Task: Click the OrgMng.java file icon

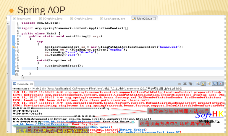Action: pyautogui.click(x=71, y=18)
